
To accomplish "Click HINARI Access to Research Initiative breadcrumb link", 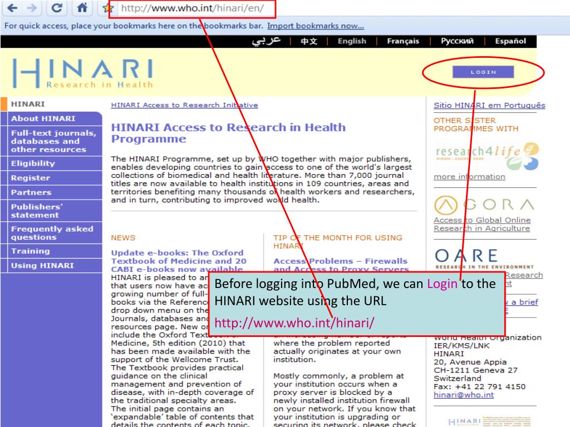I will coord(184,105).
